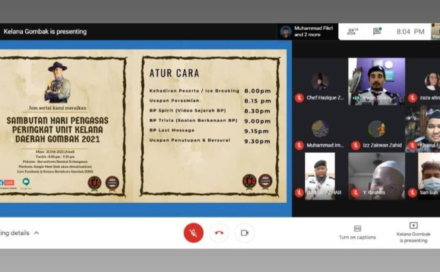The height and width of the screenshot is (272, 440).
Task: Turn on captions
Action: pyautogui.click(x=357, y=232)
